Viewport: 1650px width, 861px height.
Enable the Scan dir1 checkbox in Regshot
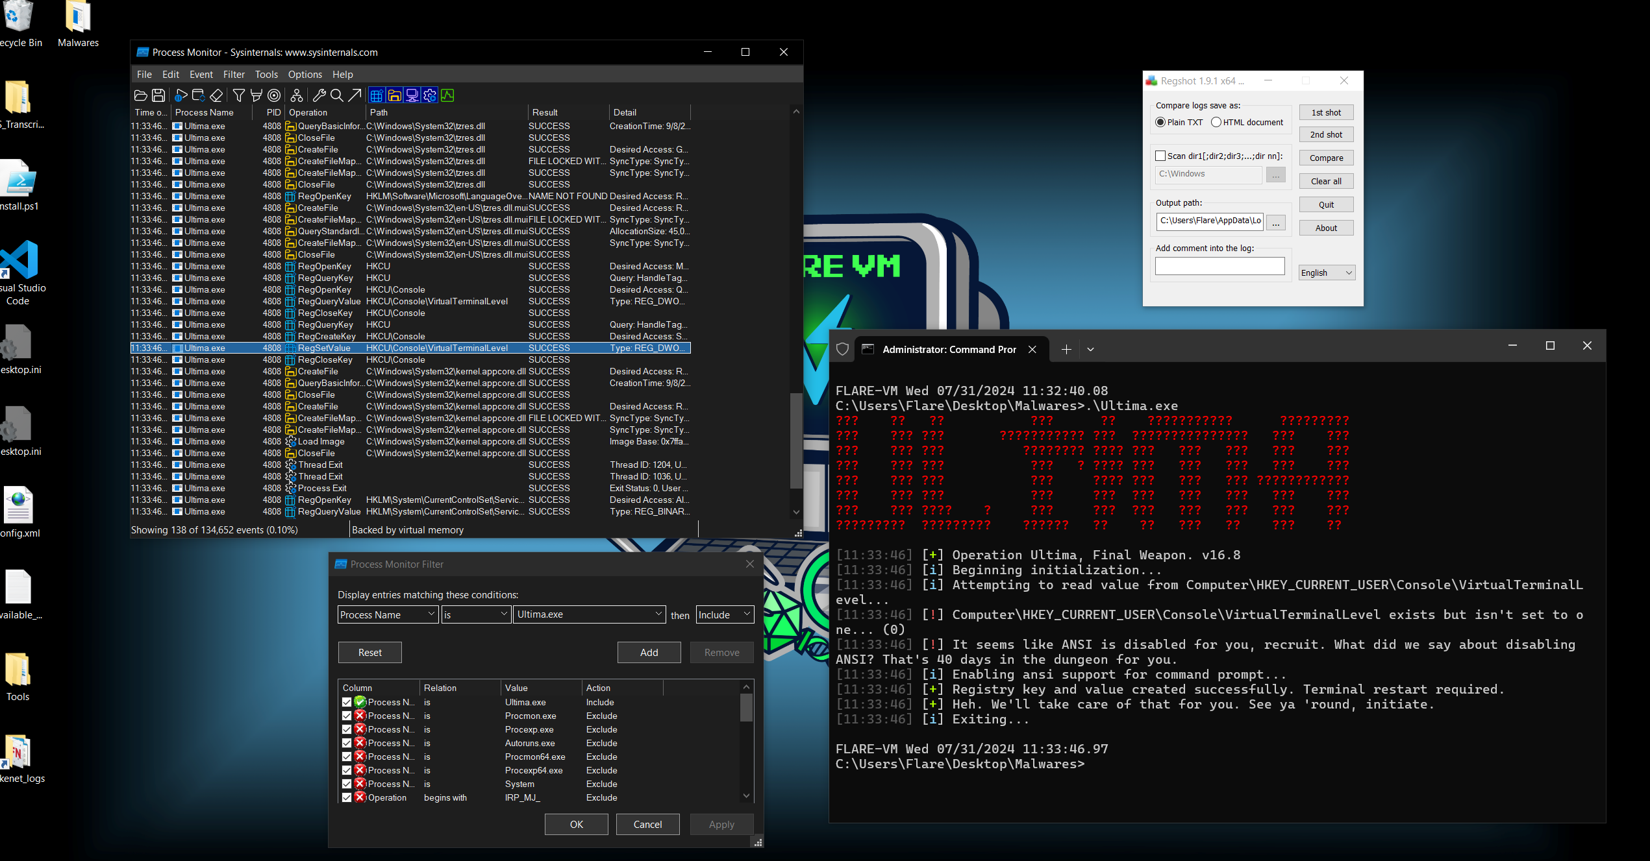1160,156
